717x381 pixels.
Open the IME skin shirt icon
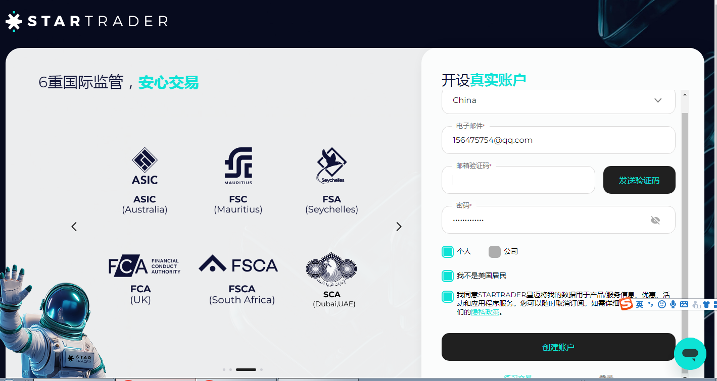click(706, 304)
